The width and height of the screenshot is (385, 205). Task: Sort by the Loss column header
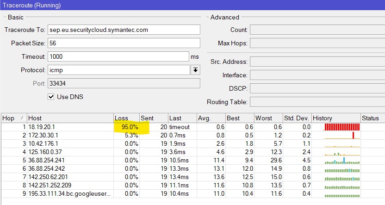126,118
